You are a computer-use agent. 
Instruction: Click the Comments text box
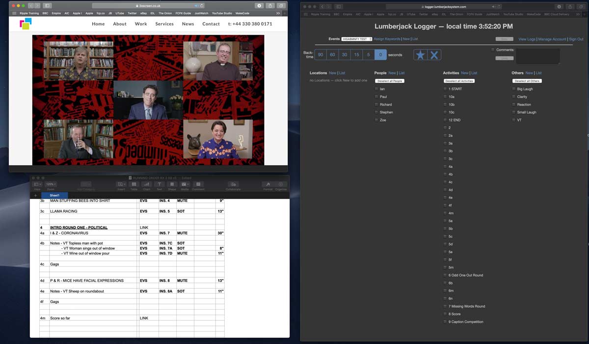coord(538,56)
